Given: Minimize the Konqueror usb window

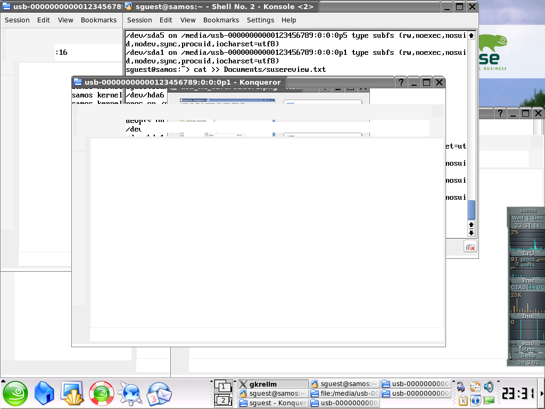Looking at the screenshot, I should 414,83.
